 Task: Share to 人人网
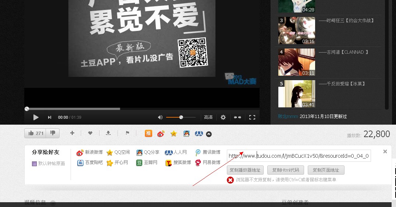tap(176, 153)
